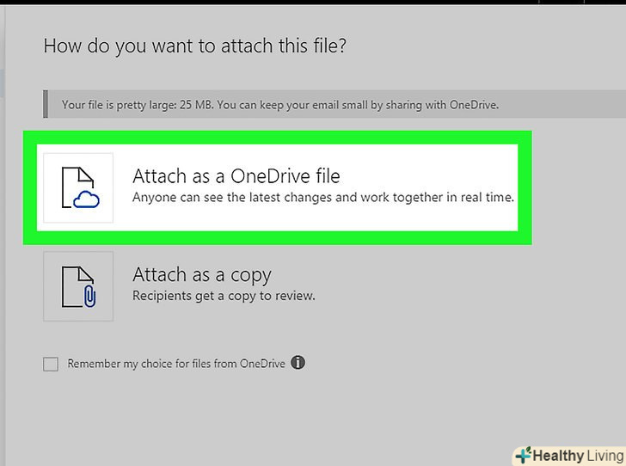The width and height of the screenshot is (626, 466).
Task: Click the black bar atop the dialog
Action: coord(313,2)
